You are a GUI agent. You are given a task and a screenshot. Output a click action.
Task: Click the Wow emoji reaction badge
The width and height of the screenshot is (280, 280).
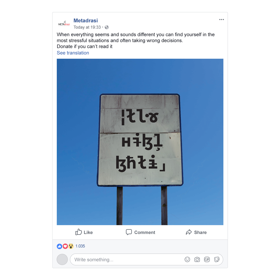click(x=71, y=246)
